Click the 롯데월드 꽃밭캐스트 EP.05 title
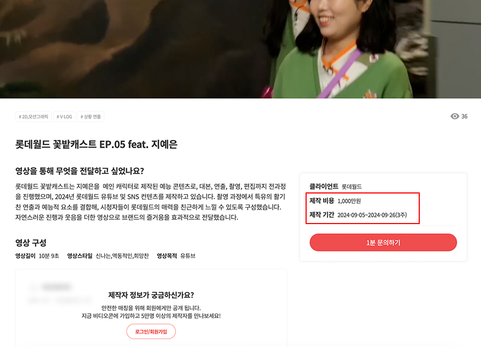This screenshot has height=352, width=481. pyautogui.click(x=96, y=144)
